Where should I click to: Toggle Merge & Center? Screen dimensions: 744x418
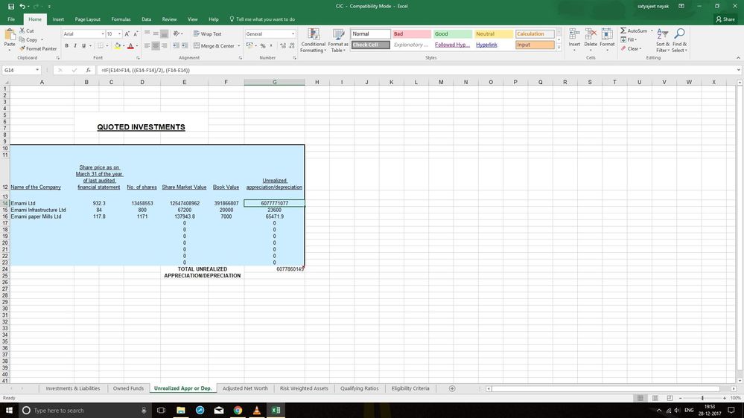(214, 46)
